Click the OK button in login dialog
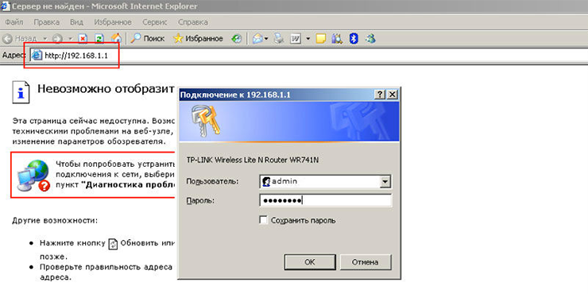The image size is (588, 294). coord(310,262)
